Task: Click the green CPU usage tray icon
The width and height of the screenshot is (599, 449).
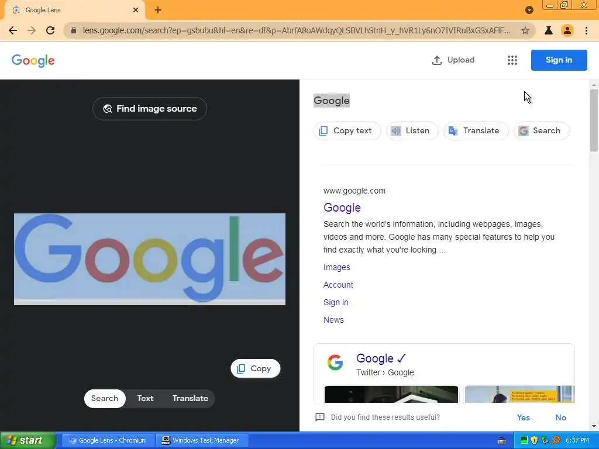Action: pyautogui.click(x=524, y=441)
